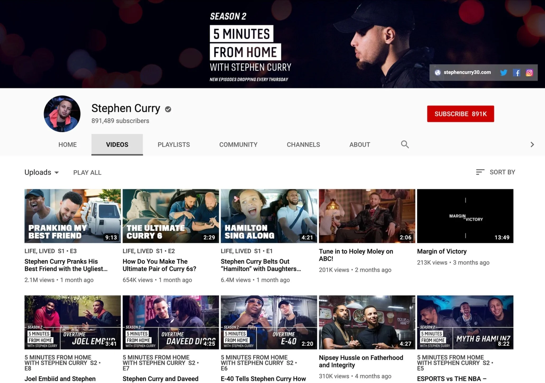This screenshot has width=545, height=383.
Task: Open the Instagram icon in banner
Action: click(x=529, y=73)
